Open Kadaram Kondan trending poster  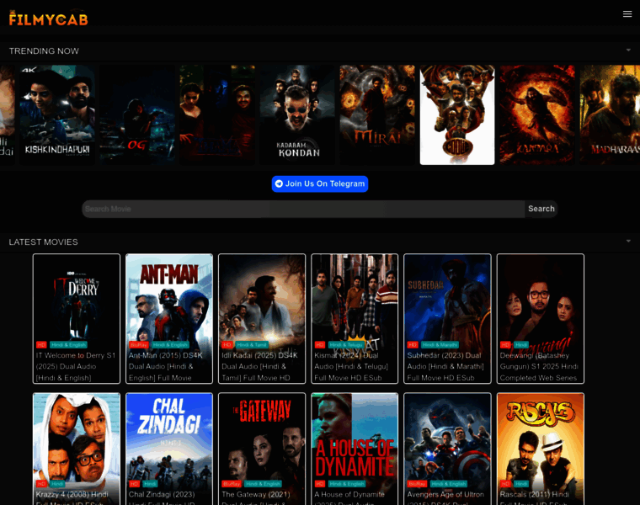[297, 115]
